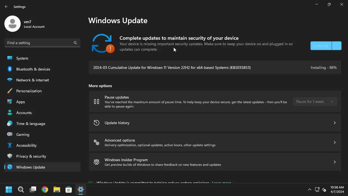
Task: Expand the Install all dropdown arrow
Action: (337, 46)
